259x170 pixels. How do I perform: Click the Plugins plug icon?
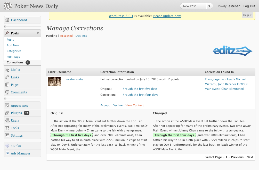coord(7,113)
